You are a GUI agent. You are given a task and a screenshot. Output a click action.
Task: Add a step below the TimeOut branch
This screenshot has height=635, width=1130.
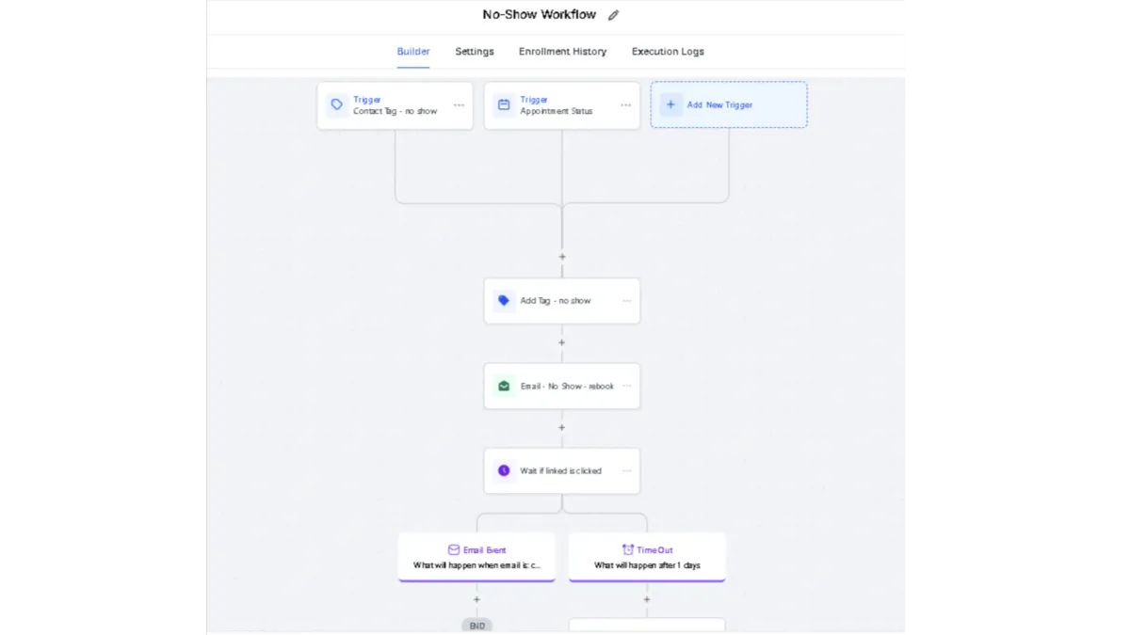click(647, 599)
